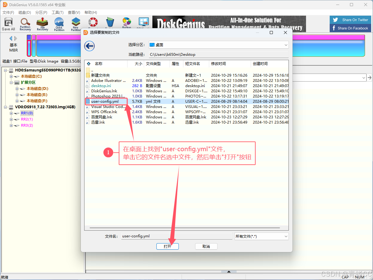Open the 工具(T) menu

(57, 13)
